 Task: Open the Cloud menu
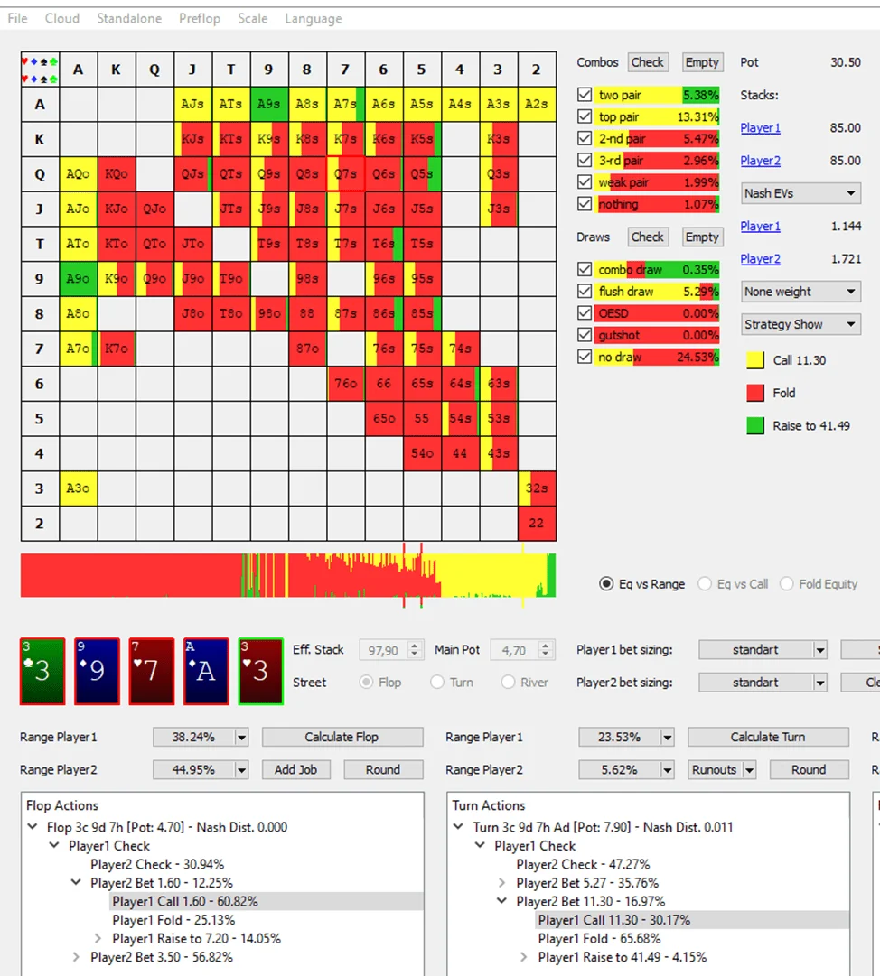[62, 18]
